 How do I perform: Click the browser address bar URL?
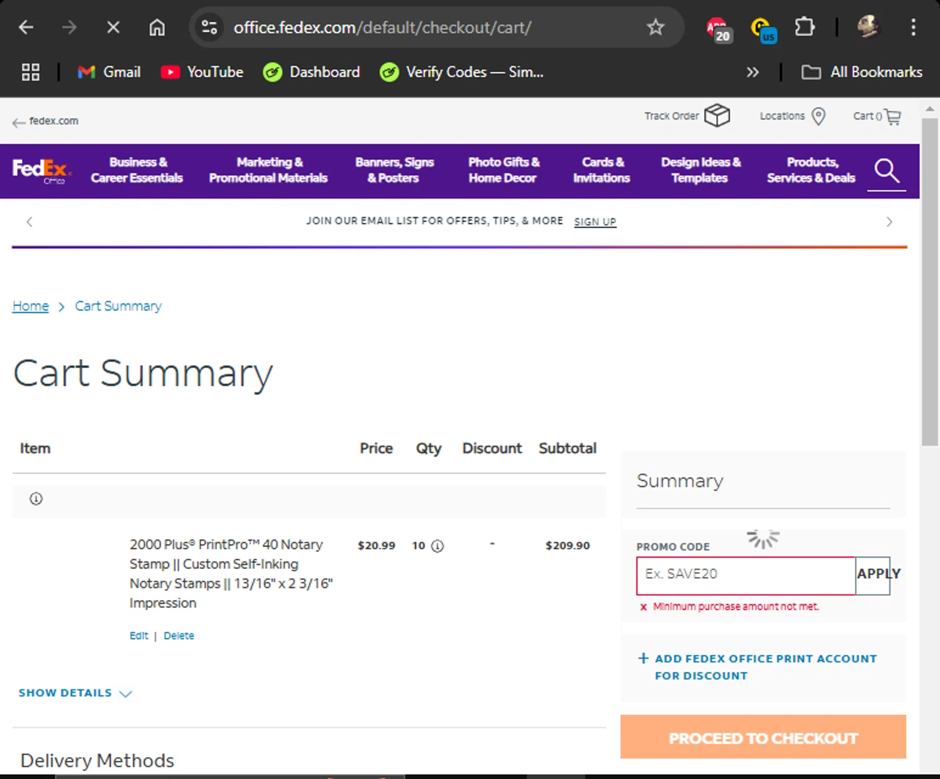(x=382, y=28)
